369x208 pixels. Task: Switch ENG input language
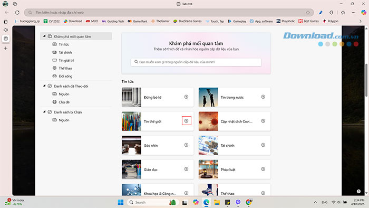click(324, 202)
